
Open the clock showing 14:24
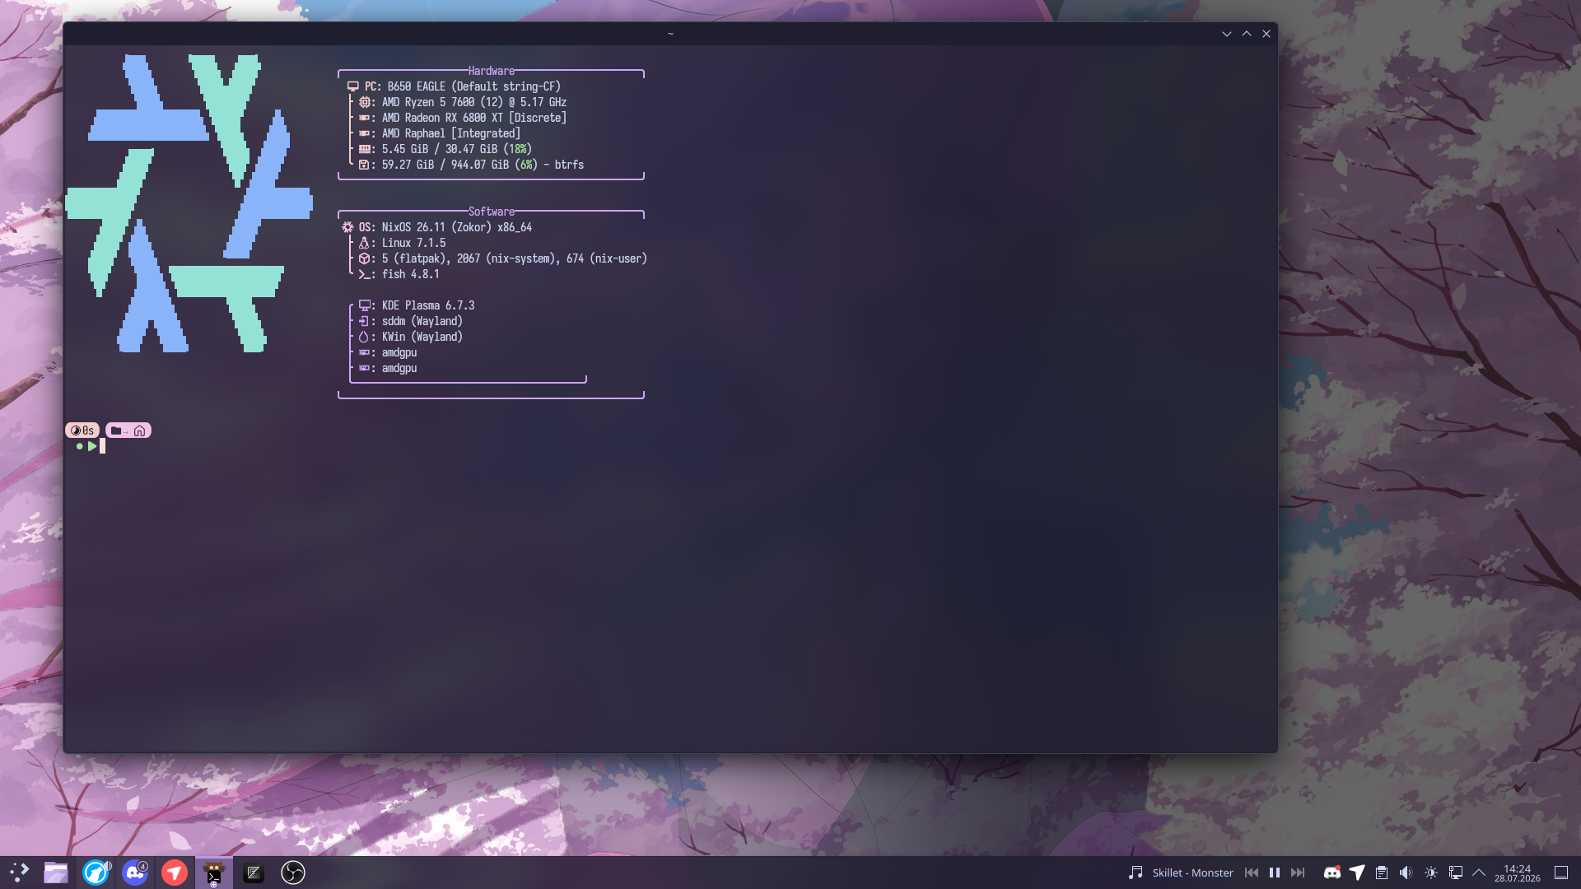[x=1518, y=873]
